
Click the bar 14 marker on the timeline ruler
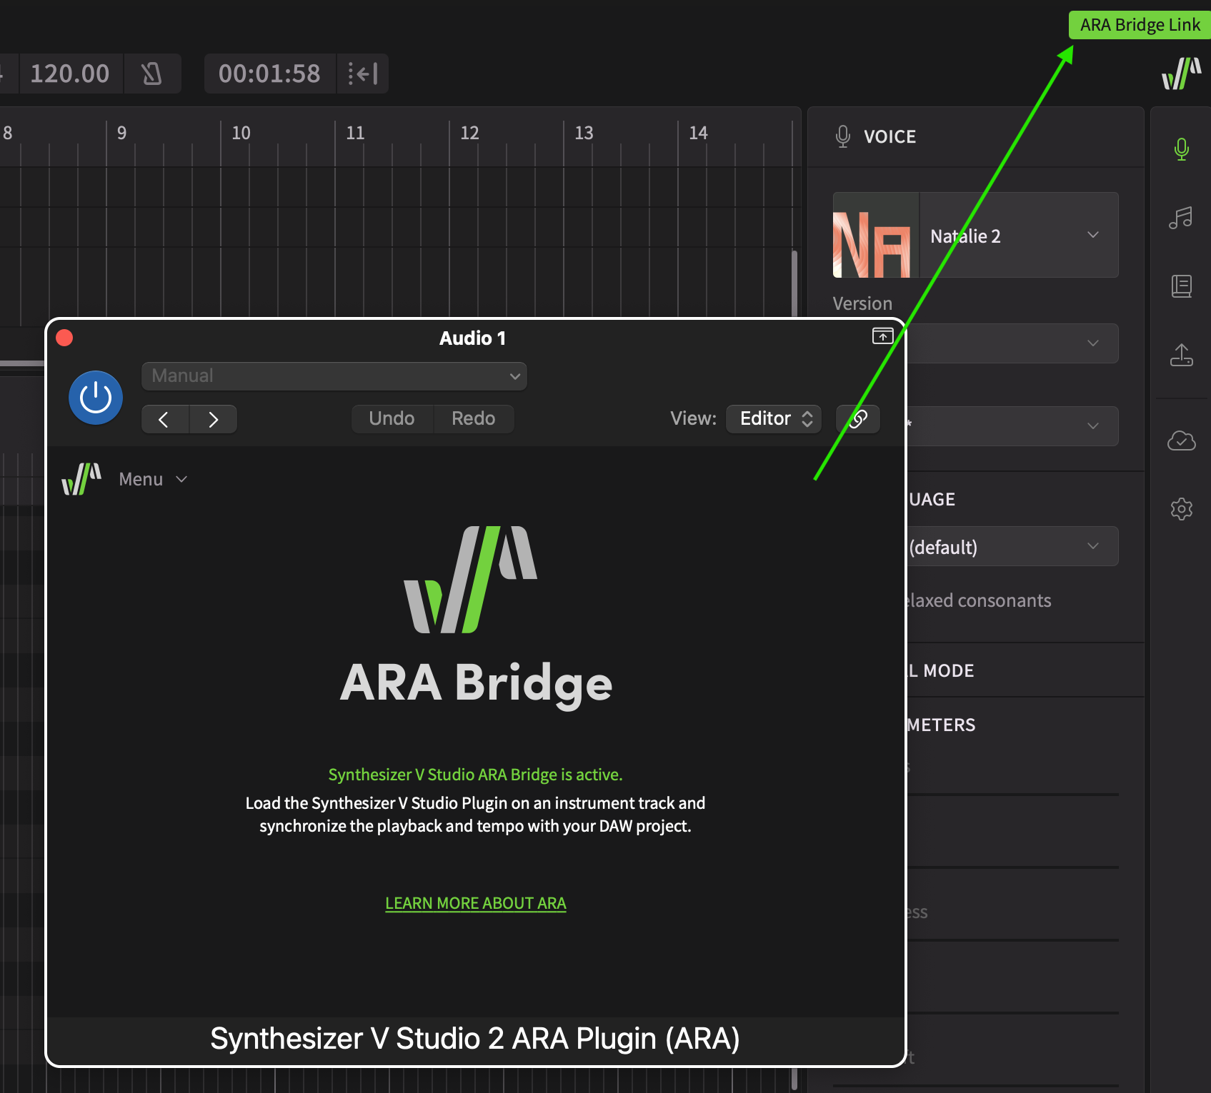tap(698, 133)
